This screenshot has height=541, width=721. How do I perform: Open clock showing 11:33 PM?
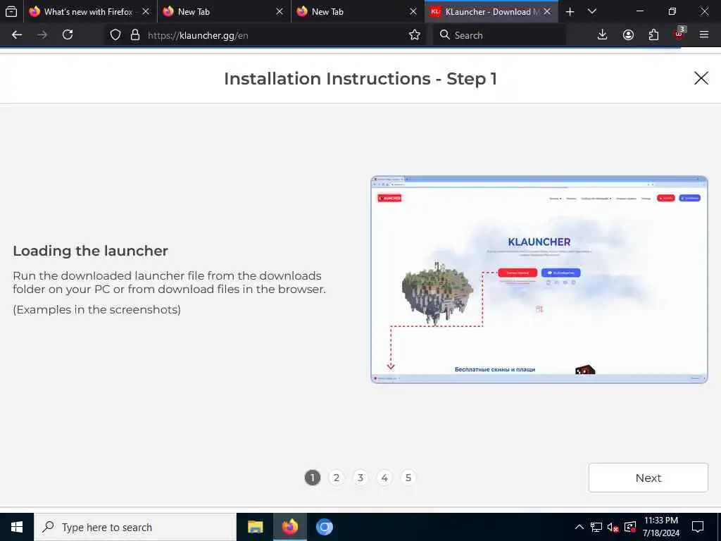pos(660,527)
